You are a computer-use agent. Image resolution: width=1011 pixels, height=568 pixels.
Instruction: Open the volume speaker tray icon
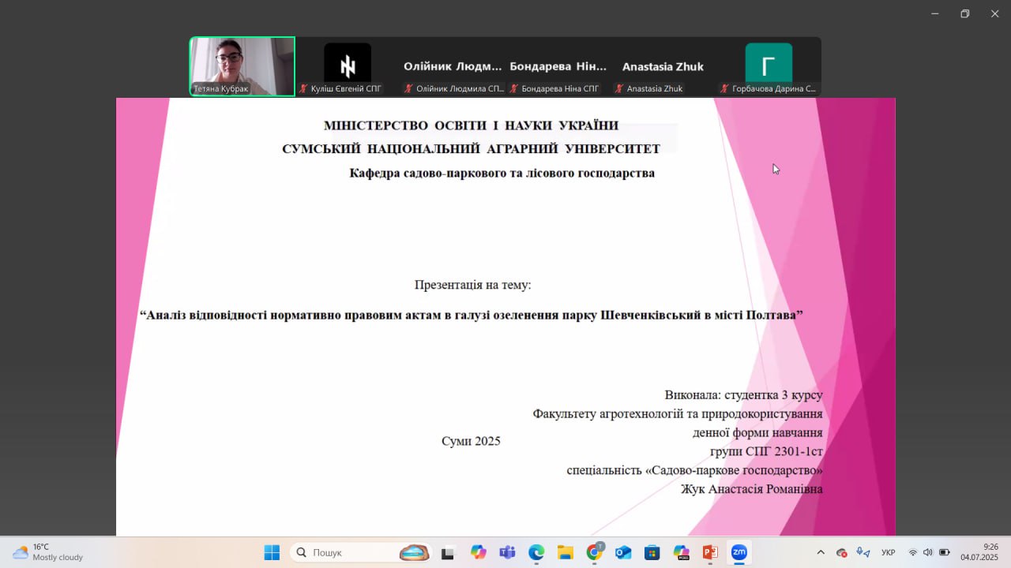point(928,553)
